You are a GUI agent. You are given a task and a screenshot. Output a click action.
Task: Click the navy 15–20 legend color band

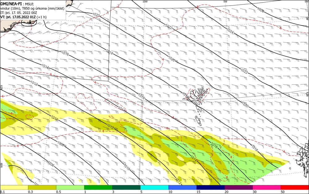click(211, 187)
